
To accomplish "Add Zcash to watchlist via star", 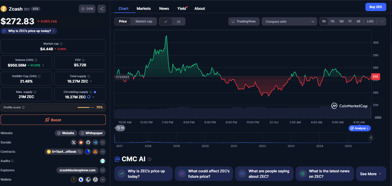I will tap(87, 9).
